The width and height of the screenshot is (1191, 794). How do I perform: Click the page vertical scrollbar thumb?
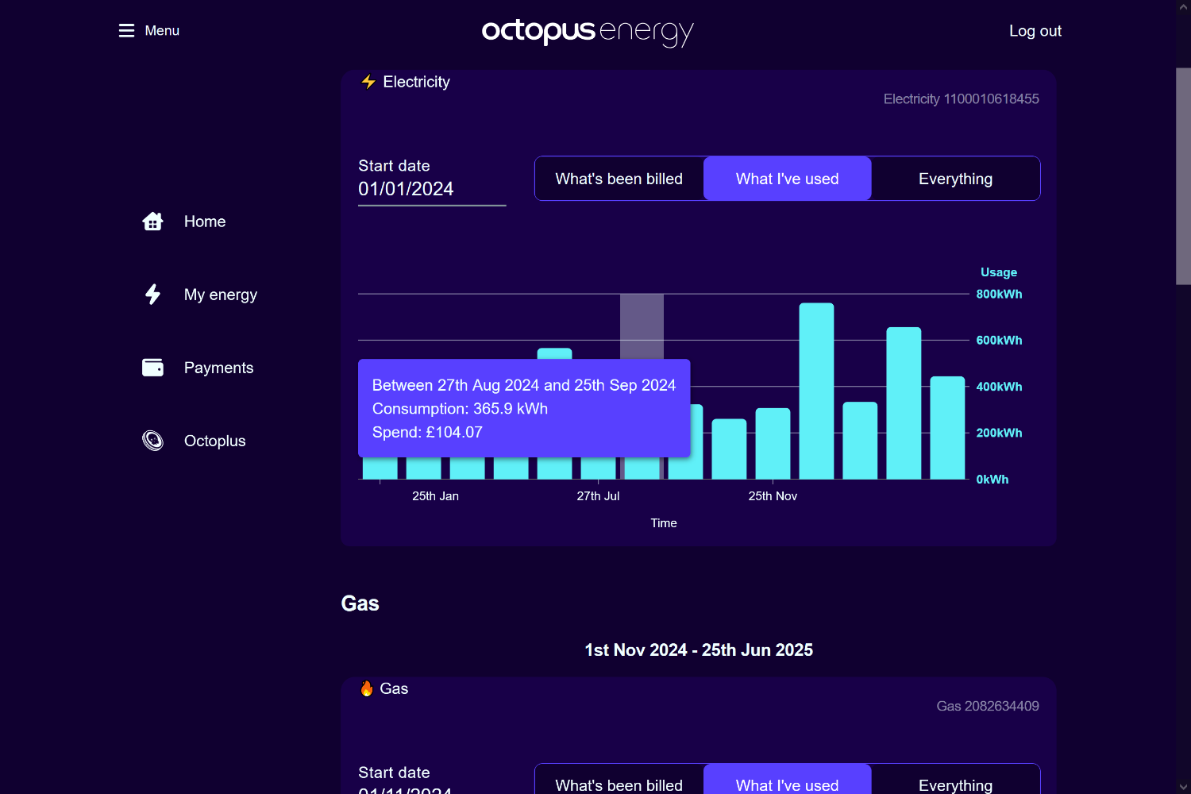(1183, 176)
